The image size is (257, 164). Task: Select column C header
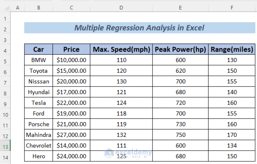tap(71, 7)
